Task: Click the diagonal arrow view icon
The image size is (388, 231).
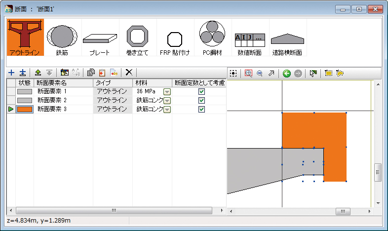Action: (272, 74)
